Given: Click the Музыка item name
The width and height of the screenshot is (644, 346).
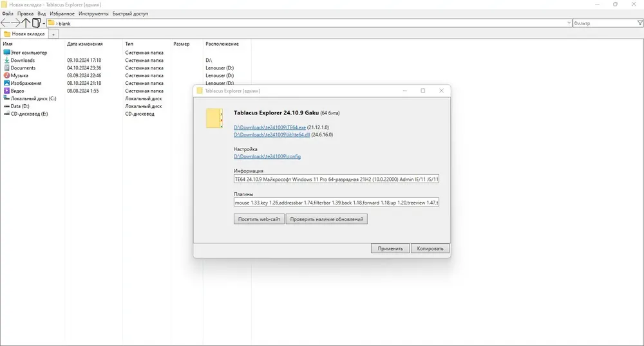Looking at the screenshot, I should tap(19, 76).
